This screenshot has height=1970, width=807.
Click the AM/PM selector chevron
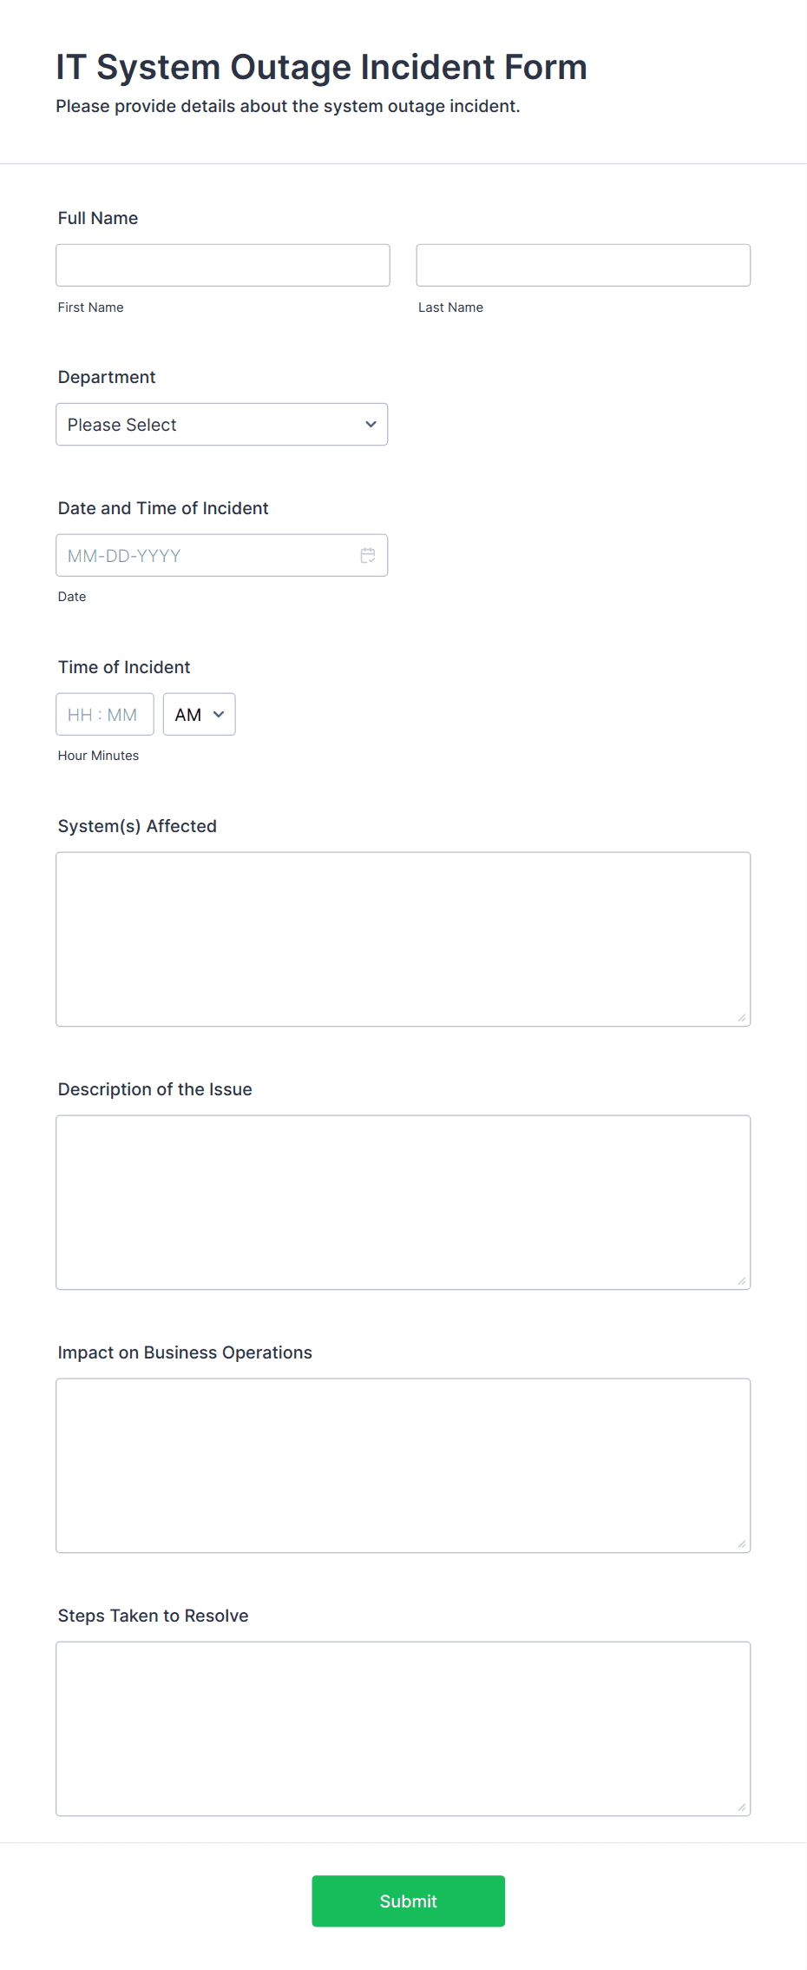click(217, 714)
